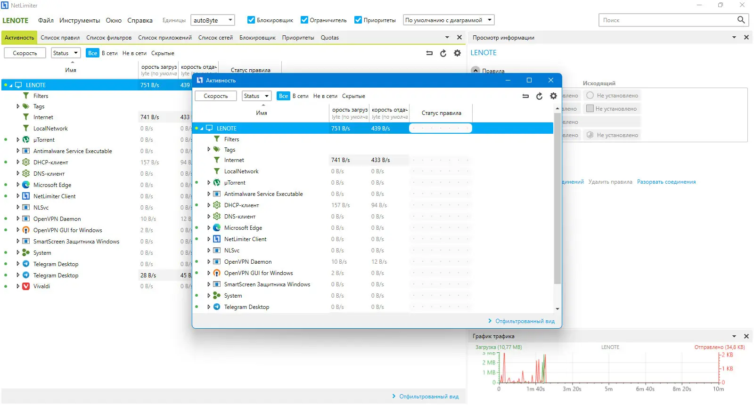The width and height of the screenshot is (754, 405).
Task: Click the vertical scrollbar thumb in the floating window
Action: (557, 199)
